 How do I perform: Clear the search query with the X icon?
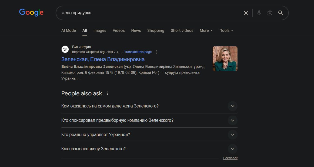[x=246, y=13]
